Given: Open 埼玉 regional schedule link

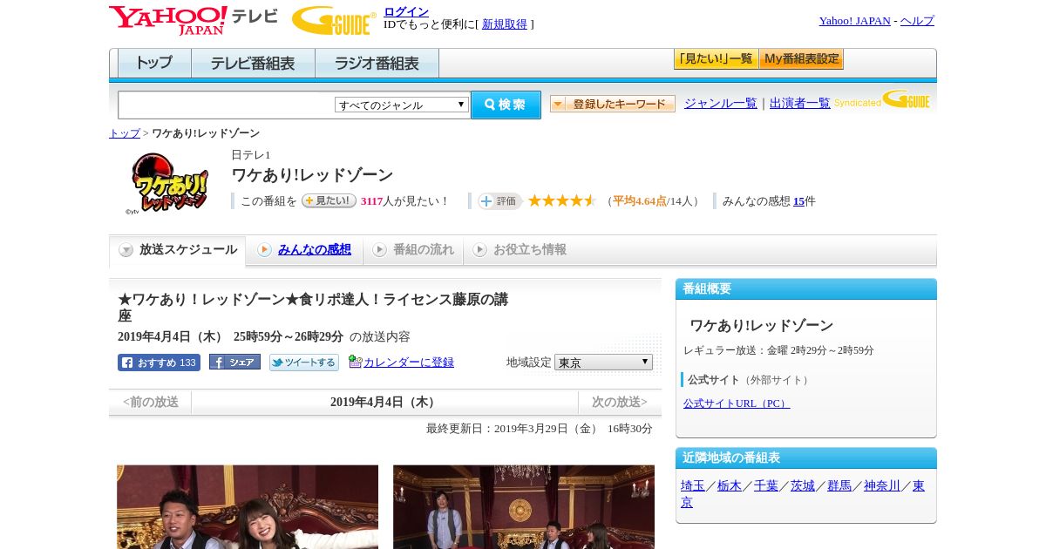Looking at the screenshot, I should pos(693,486).
